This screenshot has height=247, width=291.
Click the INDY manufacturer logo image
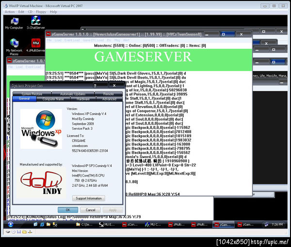[41, 183]
